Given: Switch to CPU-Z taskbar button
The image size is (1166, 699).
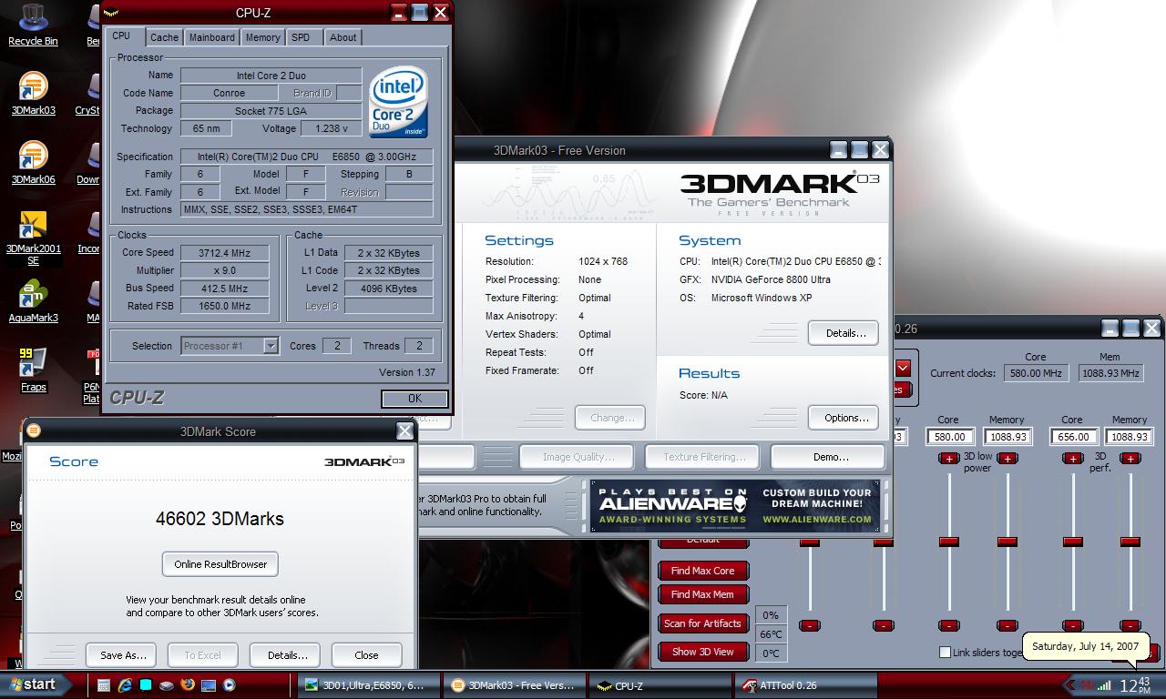Looking at the screenshot, I should click(660, 685).
